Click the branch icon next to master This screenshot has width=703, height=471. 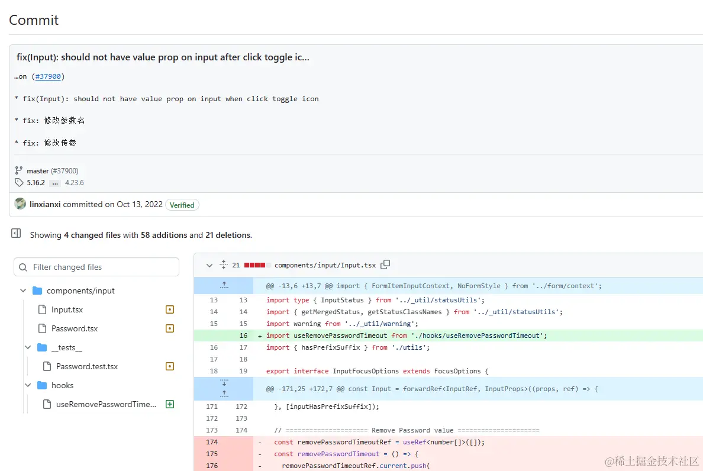tap(18, 170)
